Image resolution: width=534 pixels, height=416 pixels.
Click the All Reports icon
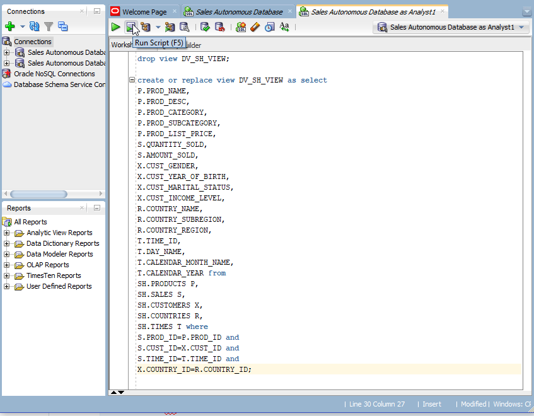pyautogui.click(x=7, y=222)
